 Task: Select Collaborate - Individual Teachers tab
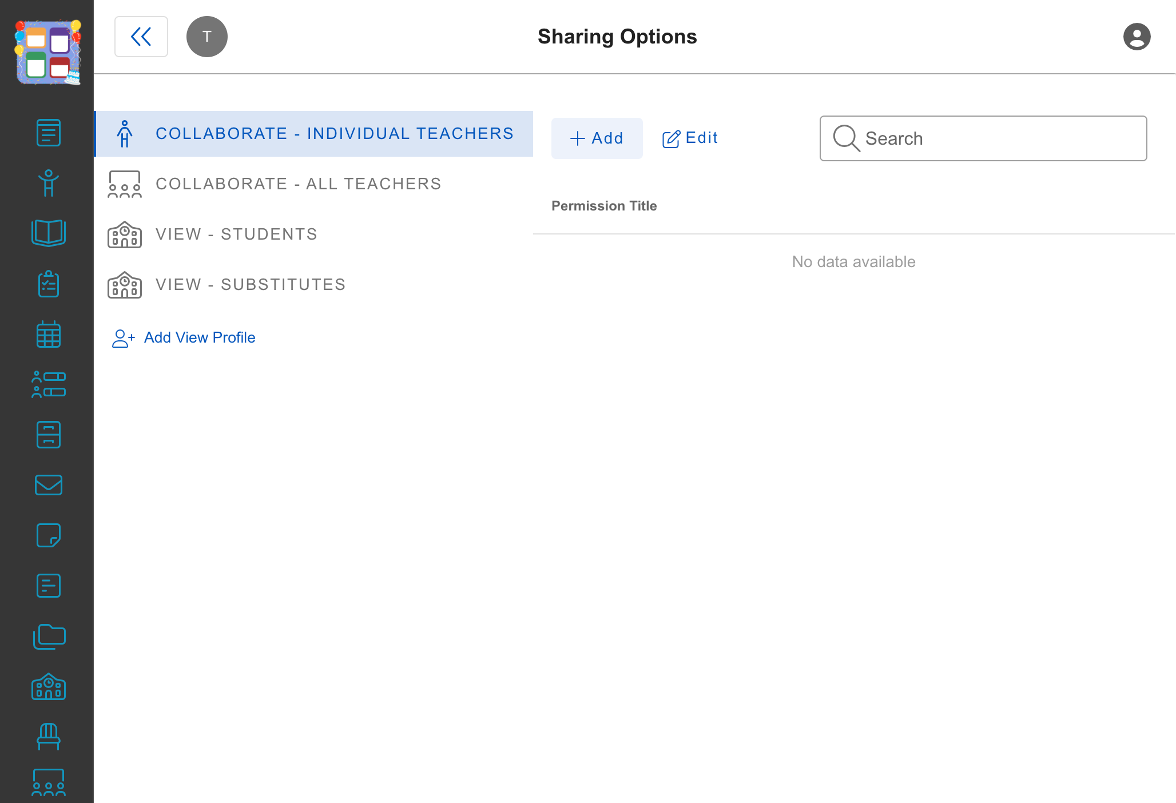[313, 134]
